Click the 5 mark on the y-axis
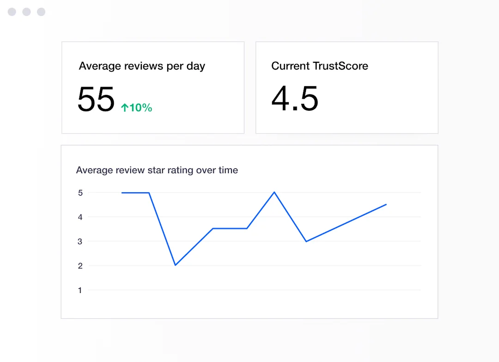The height and width of the screenshot is (362, 499). point(79,193)
